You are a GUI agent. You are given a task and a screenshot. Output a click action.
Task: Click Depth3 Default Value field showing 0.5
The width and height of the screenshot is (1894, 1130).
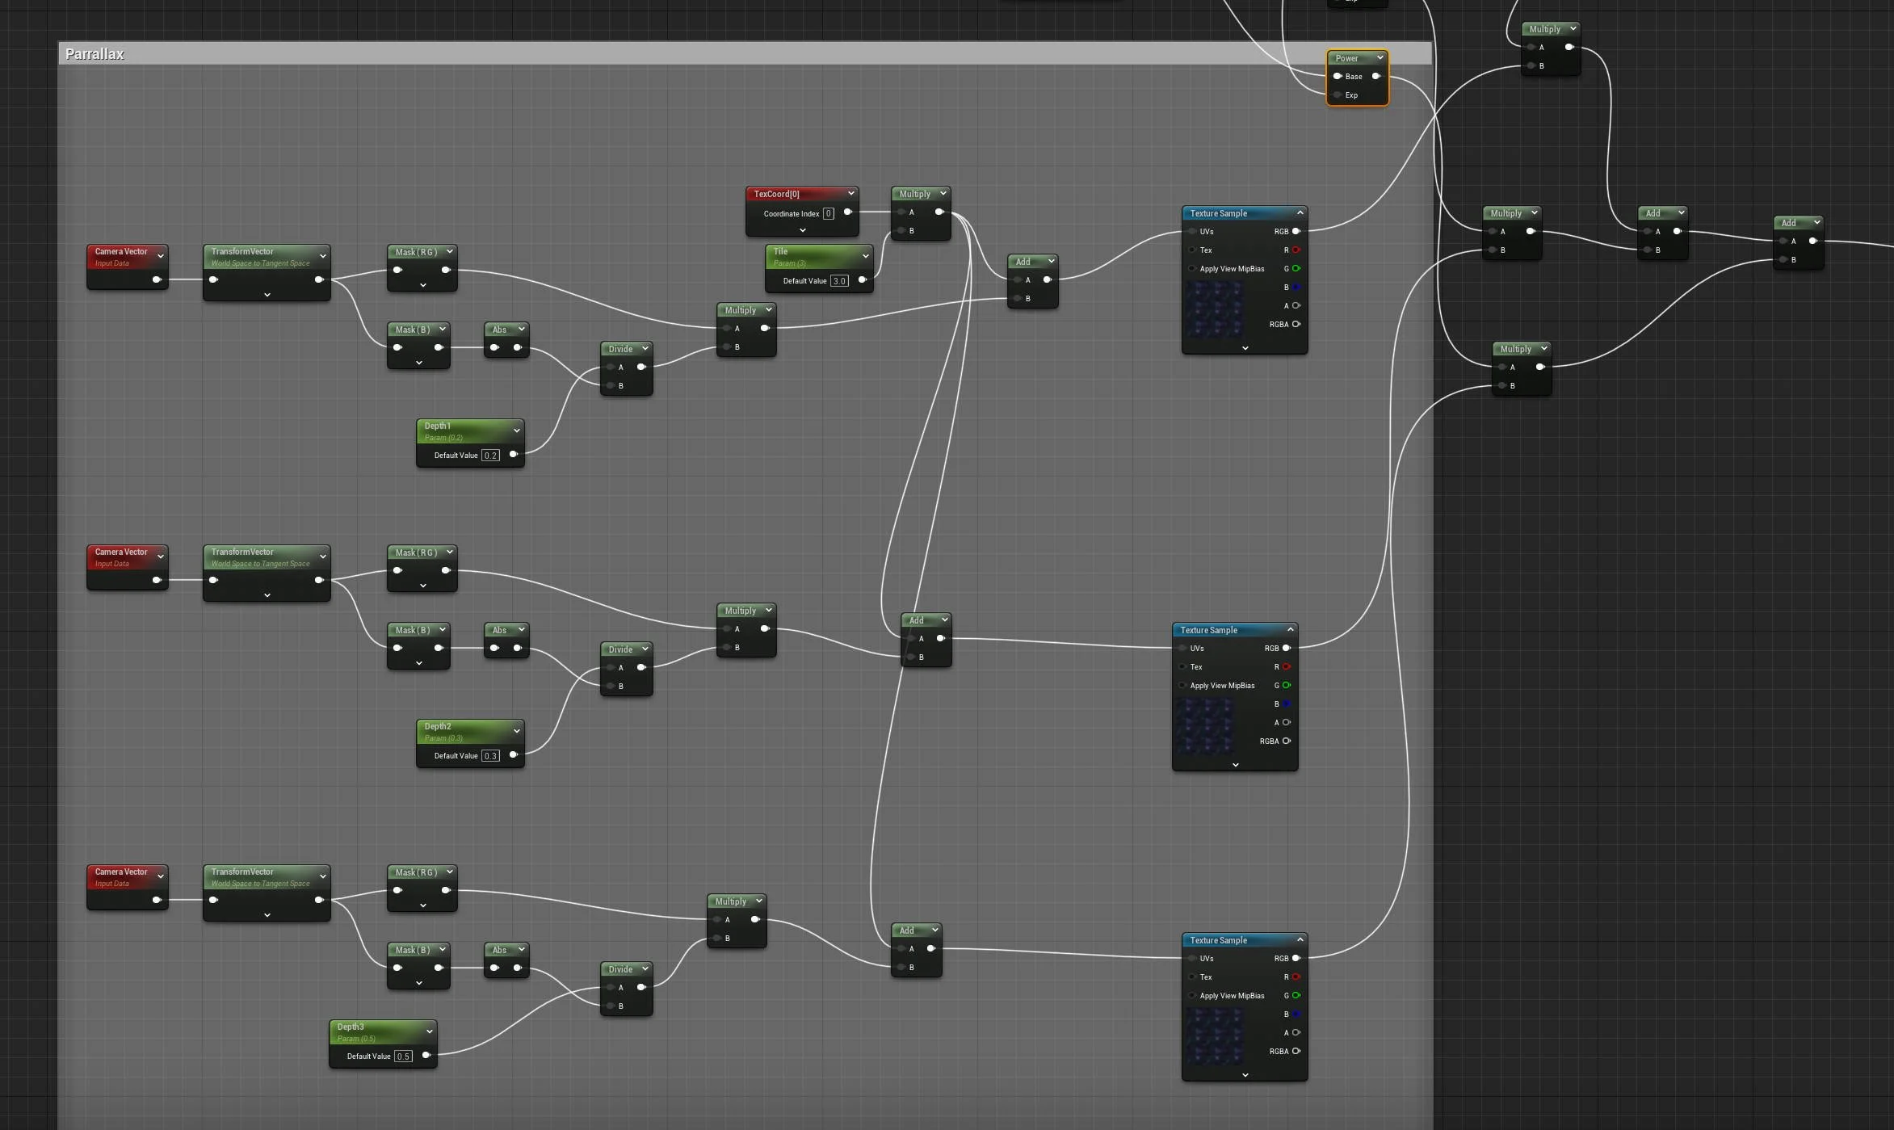(403, 1056)
